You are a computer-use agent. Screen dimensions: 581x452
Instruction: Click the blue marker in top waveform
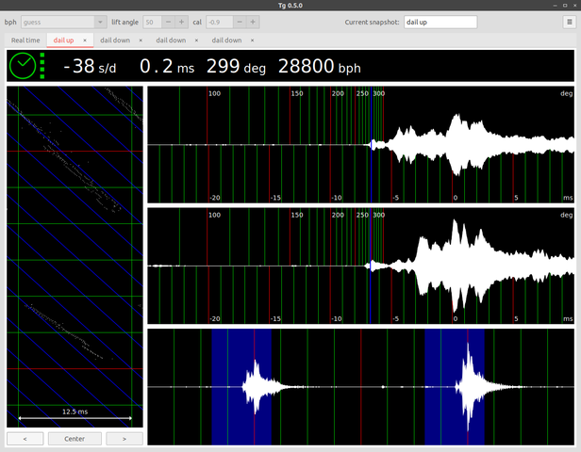371,145
